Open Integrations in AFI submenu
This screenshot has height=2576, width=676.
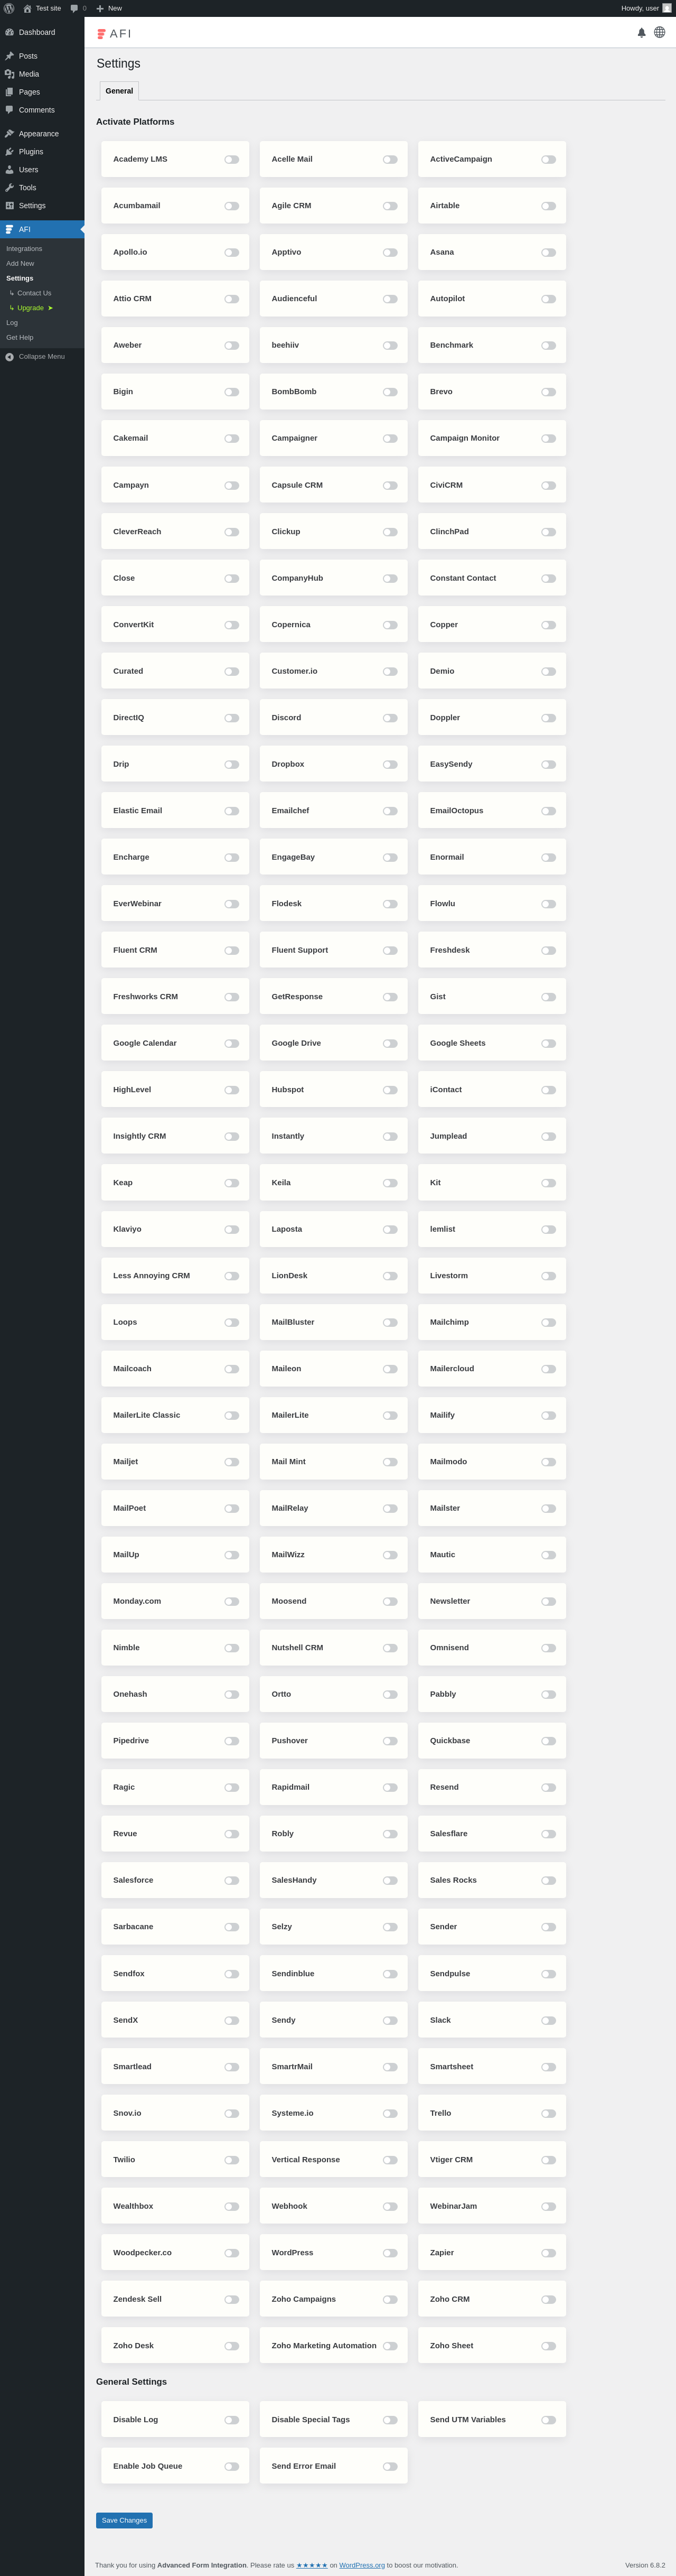[x=24, y=249]
